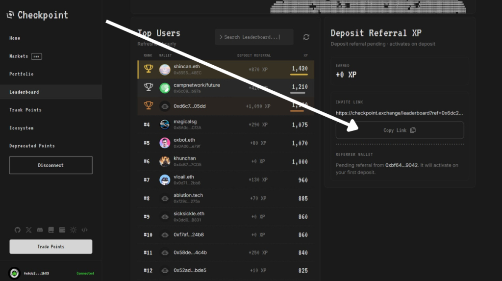
Task: Select Leaderboard in the sidebar
Action: (51, 92)
